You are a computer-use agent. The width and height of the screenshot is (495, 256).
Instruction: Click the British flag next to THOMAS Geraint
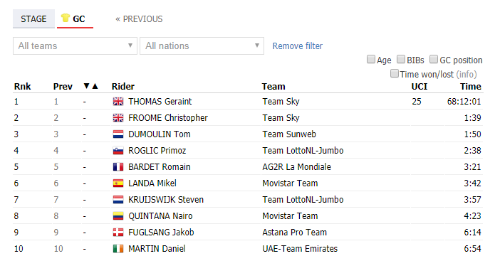pos(118,102)
